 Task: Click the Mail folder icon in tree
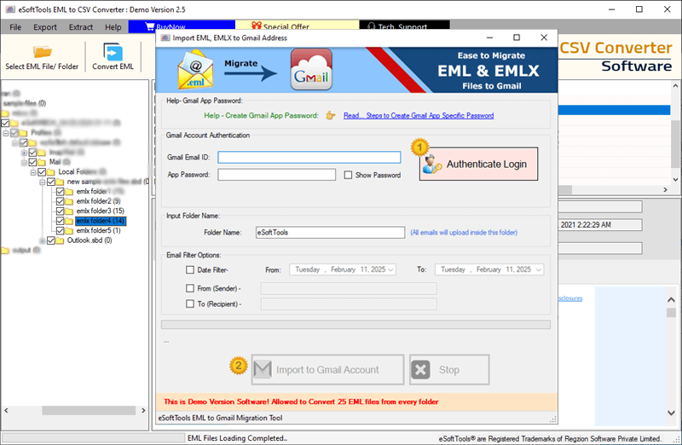(42, 162)
